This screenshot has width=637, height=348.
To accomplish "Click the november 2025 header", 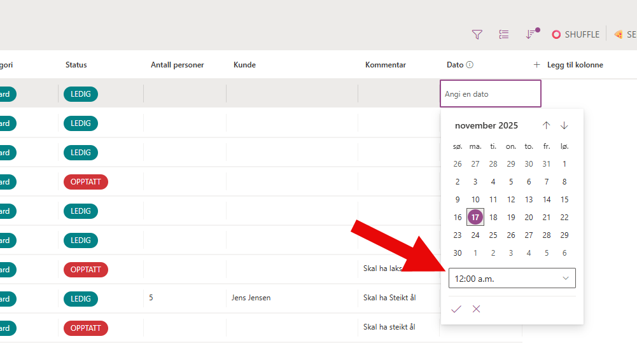I will [486, 125].
